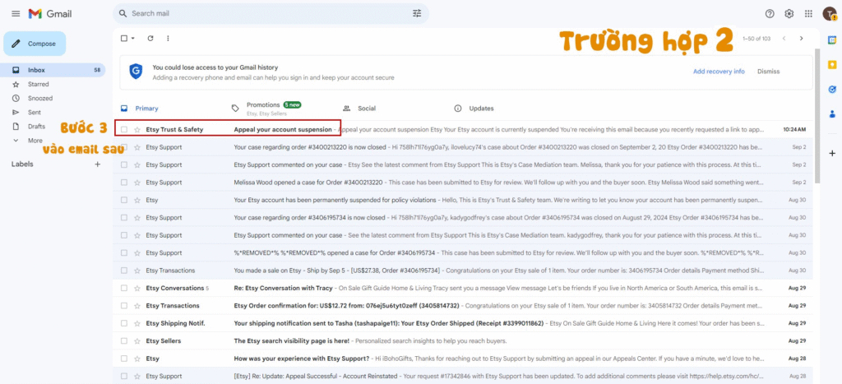Open the Google apps grid icon
The image size is (842, 384).
[x=808, y=14]
